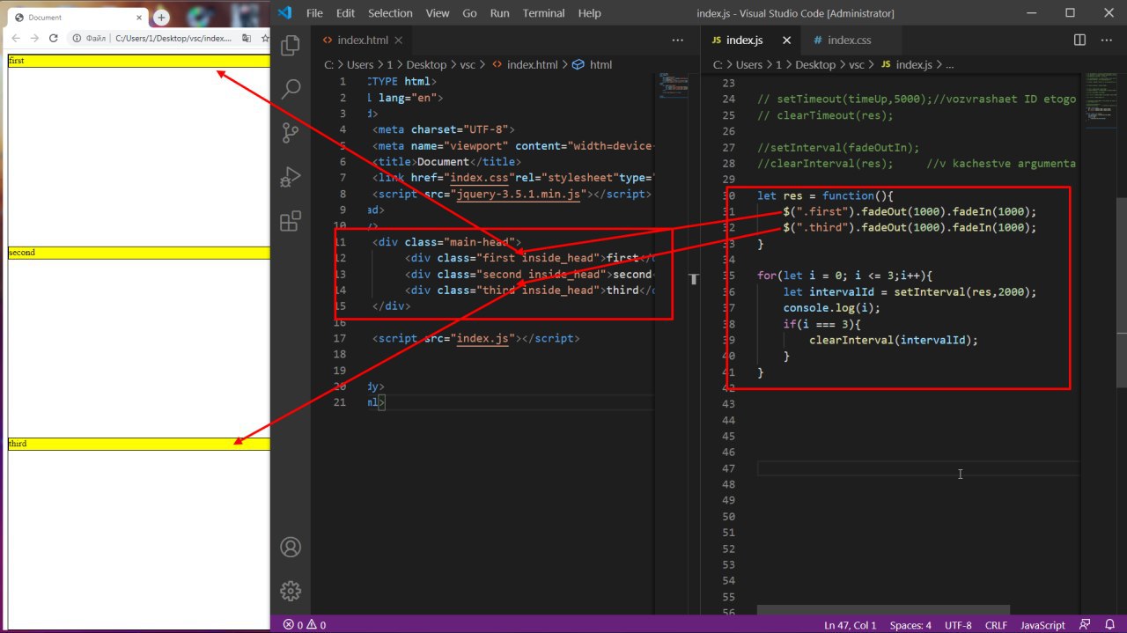Open the notifications bell in the status bar
The image size is (1127, 633).
coord(1109,625)
